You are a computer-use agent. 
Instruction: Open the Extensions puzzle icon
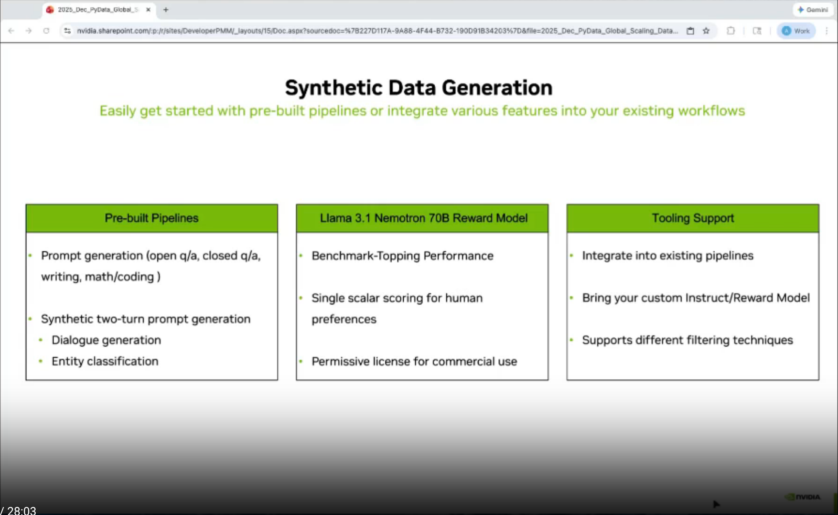tap(731, 31)
